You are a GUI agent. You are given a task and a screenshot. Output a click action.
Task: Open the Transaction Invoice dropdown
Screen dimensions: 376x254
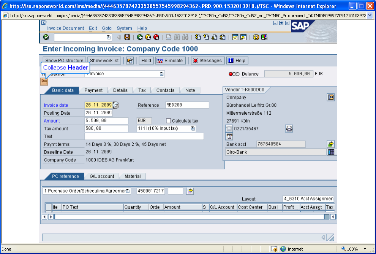(162, 74)
